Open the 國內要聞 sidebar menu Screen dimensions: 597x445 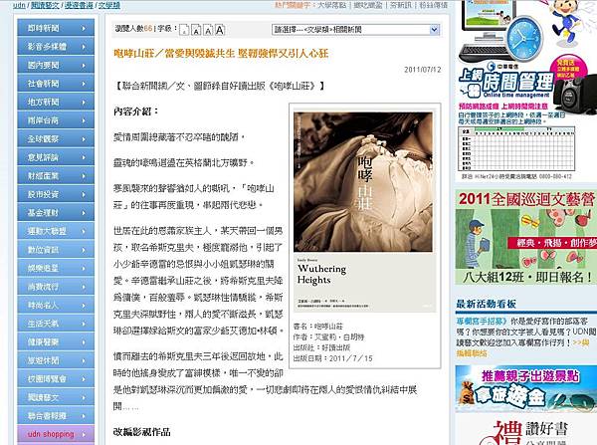click(56, 65)
